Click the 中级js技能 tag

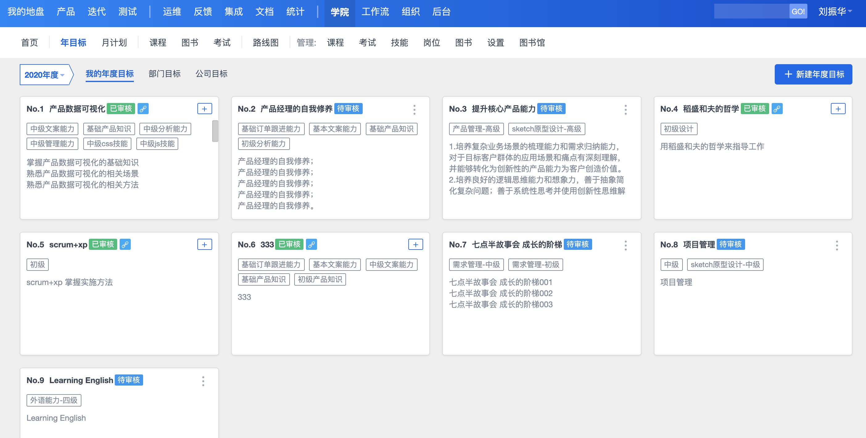(x=157, y=143)
